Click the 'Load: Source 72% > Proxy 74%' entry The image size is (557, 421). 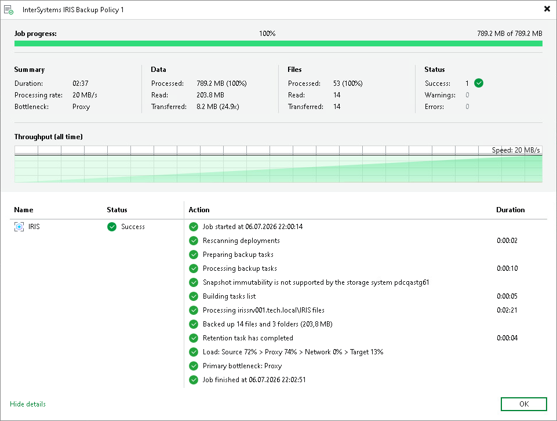293,352
